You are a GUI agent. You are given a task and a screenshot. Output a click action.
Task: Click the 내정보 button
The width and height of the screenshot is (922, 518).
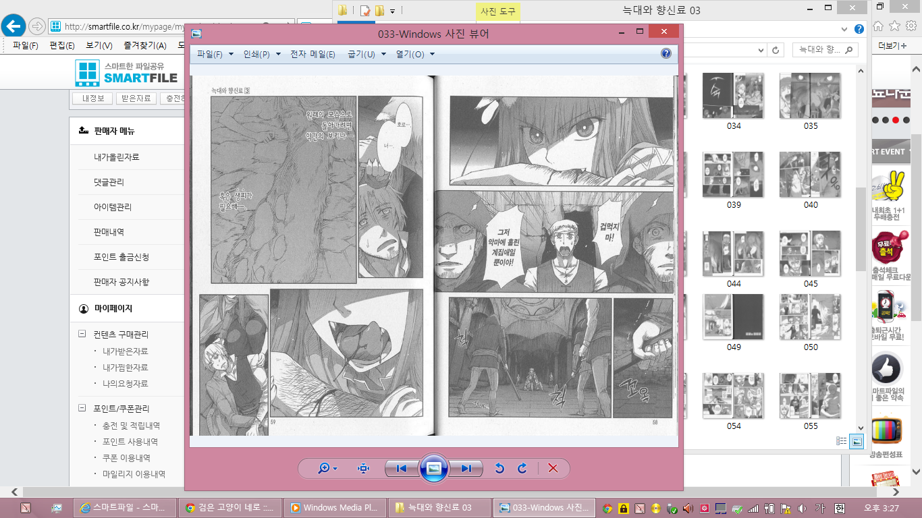tap(92, 98)
